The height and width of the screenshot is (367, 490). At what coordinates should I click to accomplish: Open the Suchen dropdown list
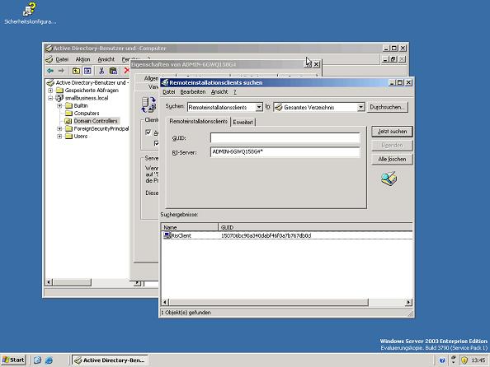pyautogui.click(x=259, y=107)
